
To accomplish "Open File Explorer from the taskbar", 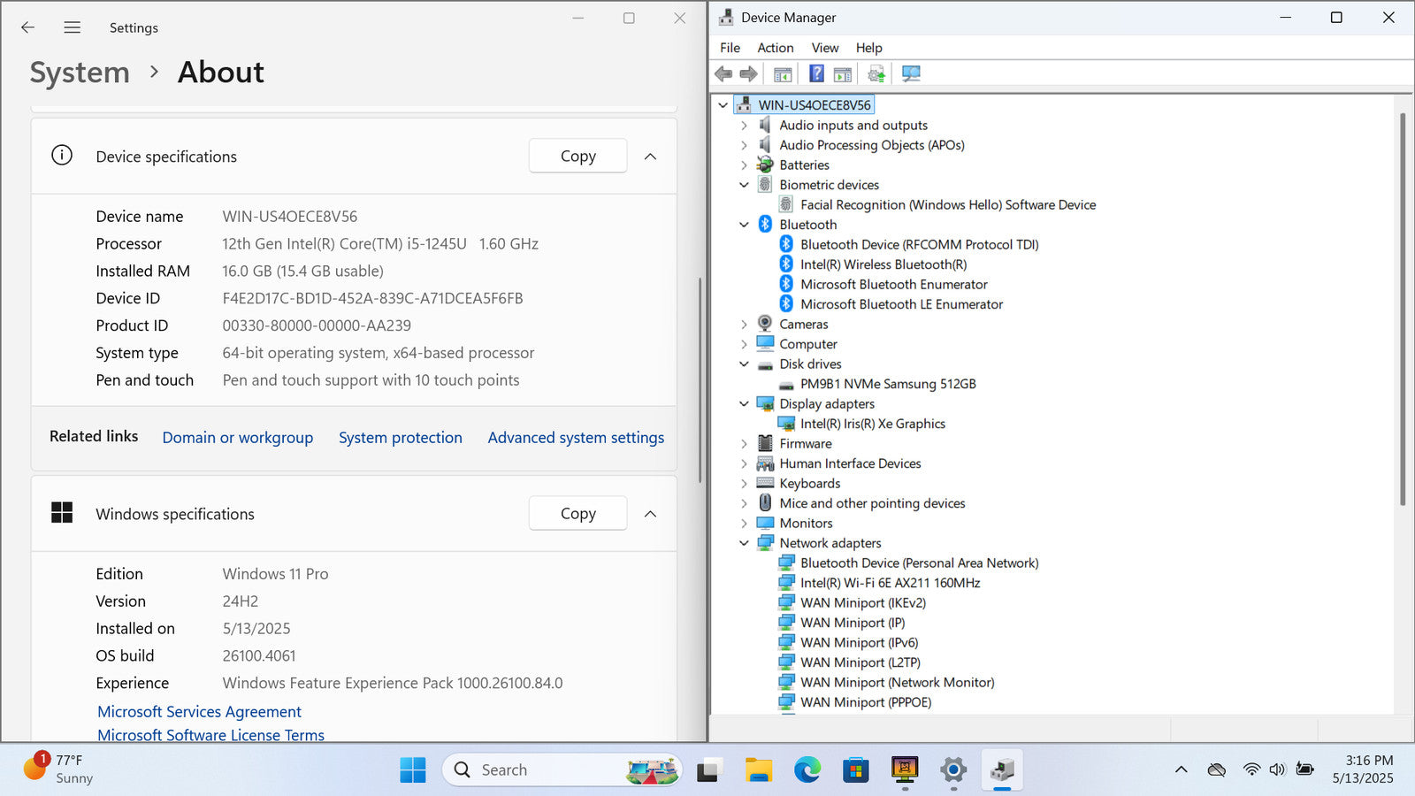I will [758, 770].
